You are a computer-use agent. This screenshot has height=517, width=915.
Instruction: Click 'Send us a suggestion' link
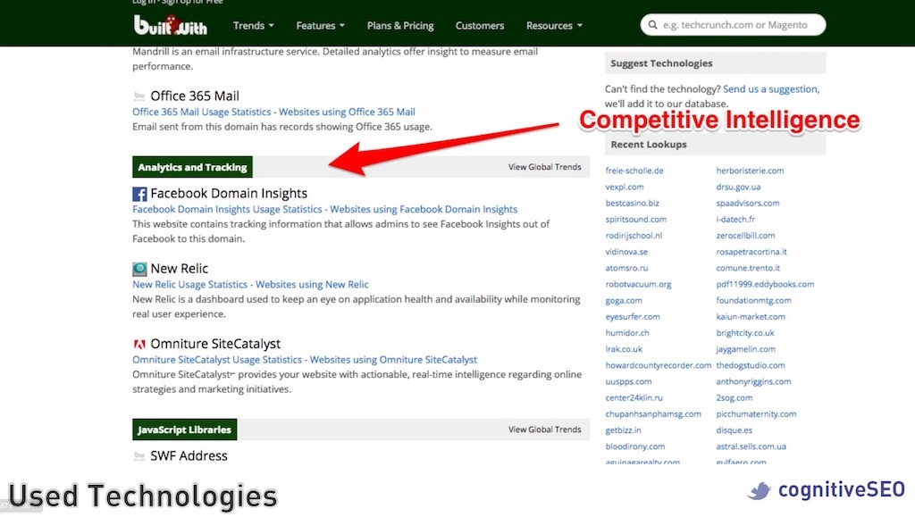tap(769, 89)
